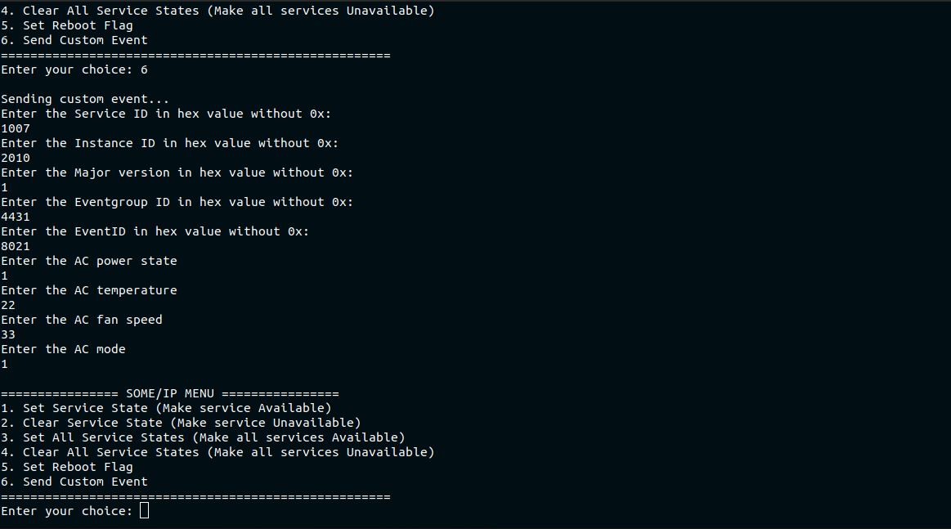Select option 3 Set All Service States
This screenshot has height=529, width=951.
(203, 437)
